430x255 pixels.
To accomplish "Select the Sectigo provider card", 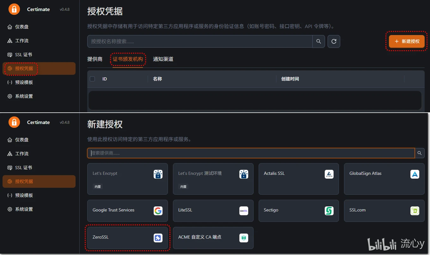I will coord(299,211).
